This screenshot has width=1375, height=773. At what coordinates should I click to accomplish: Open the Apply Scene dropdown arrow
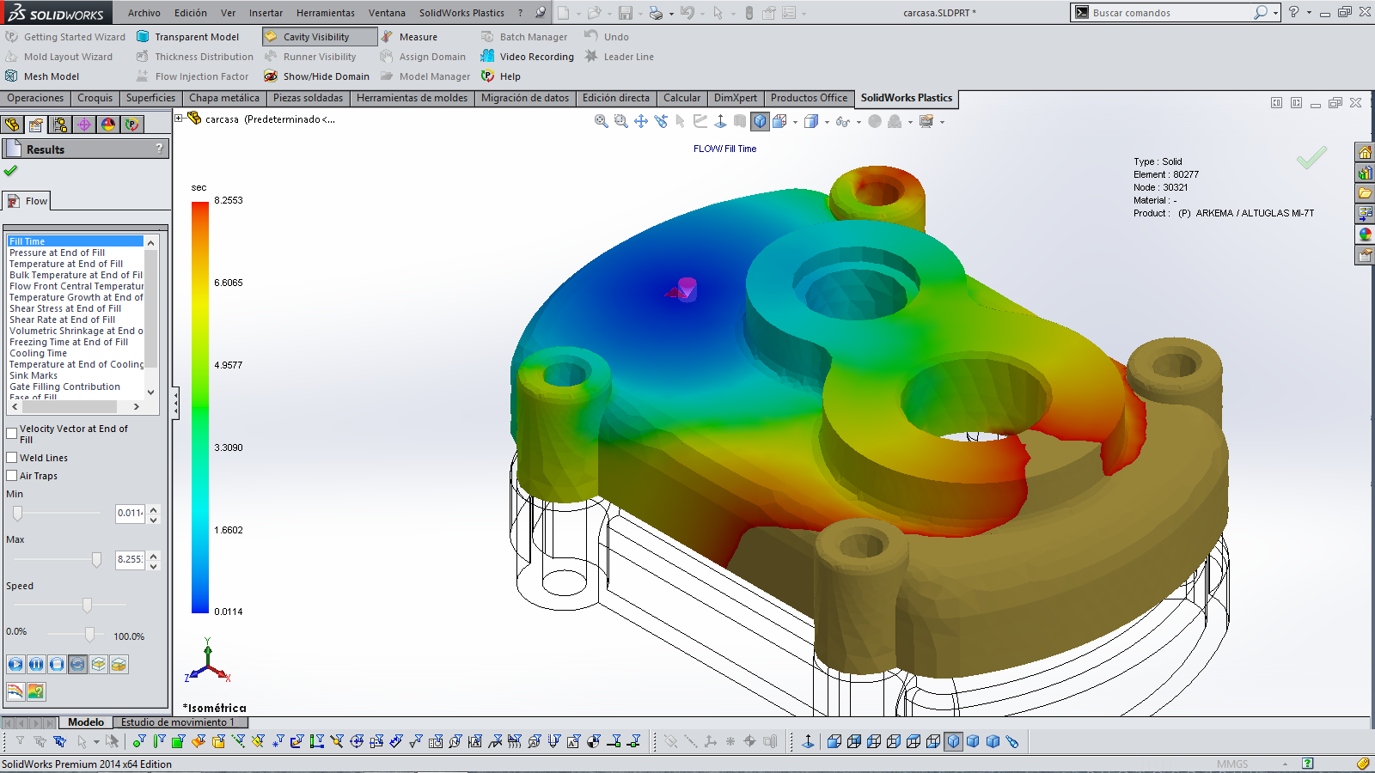910,122
